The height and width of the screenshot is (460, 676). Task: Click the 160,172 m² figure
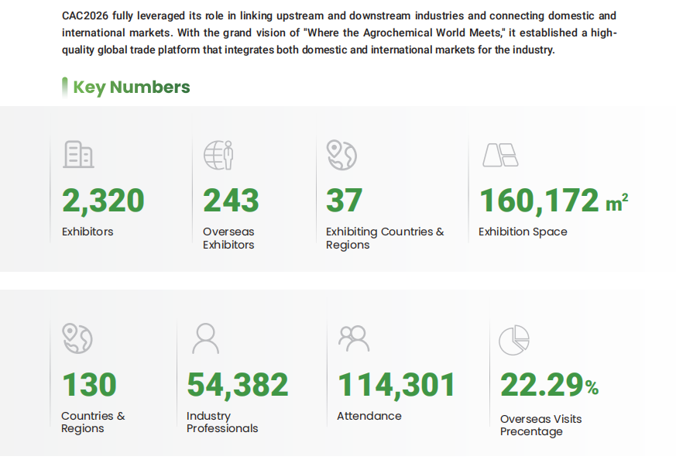coord(554,201)
